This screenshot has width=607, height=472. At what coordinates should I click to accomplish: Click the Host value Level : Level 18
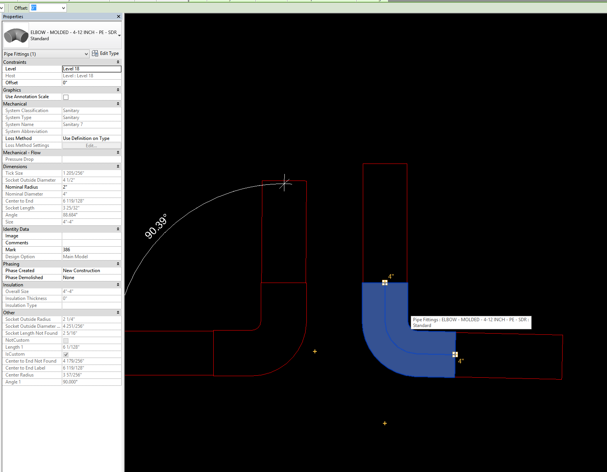tap(92, 76)
